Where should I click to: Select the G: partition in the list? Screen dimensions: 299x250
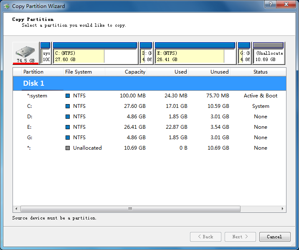149,138
